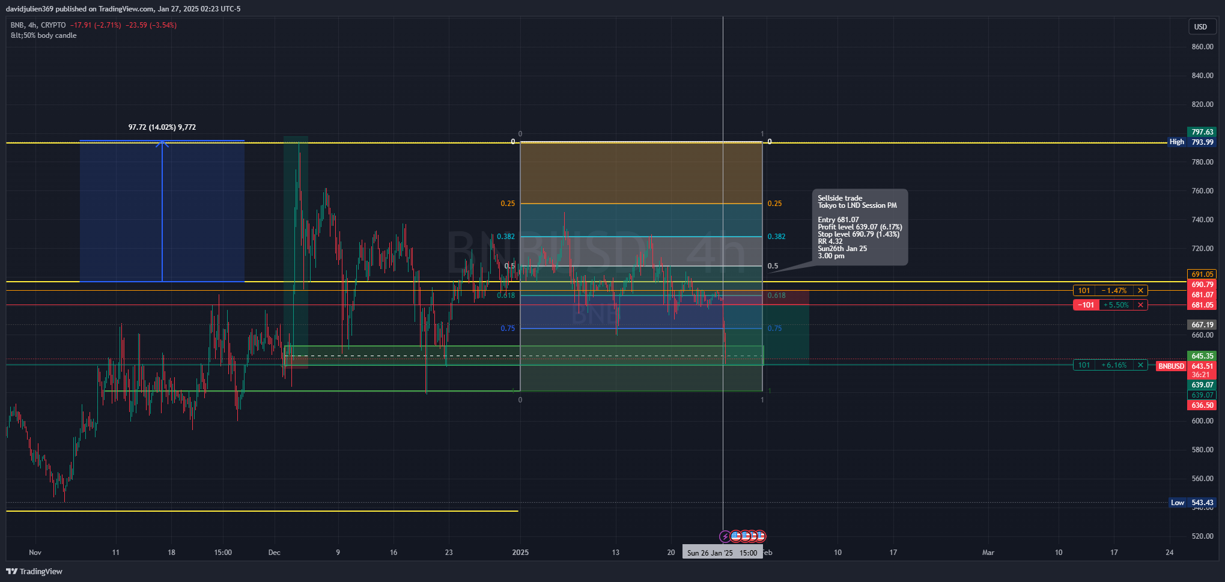Screen dimensions: 1225x582
Task: Click the 97.72 (14.02%) measurement label
Action: [x=162, y=127]
